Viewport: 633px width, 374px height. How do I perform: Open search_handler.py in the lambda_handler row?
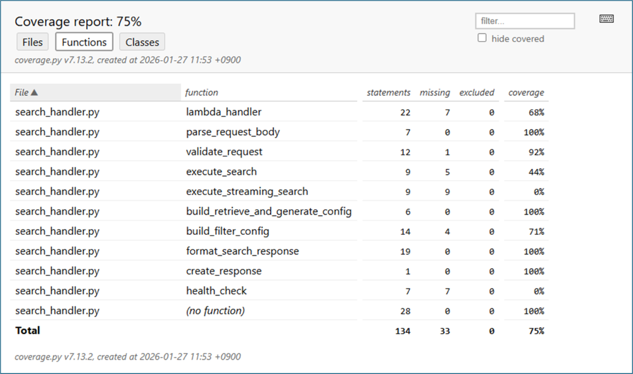click(x=57, y=112)
